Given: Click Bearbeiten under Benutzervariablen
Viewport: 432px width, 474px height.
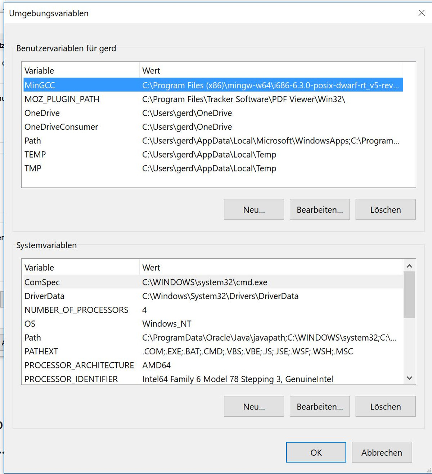Looking at the screenshot, I should (319, 209).
